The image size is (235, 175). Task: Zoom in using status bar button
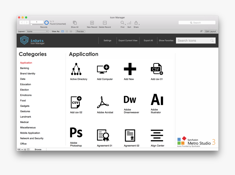coord(25,149)
